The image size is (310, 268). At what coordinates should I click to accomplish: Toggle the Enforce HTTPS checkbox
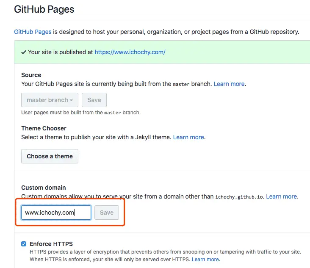(24, 244)
